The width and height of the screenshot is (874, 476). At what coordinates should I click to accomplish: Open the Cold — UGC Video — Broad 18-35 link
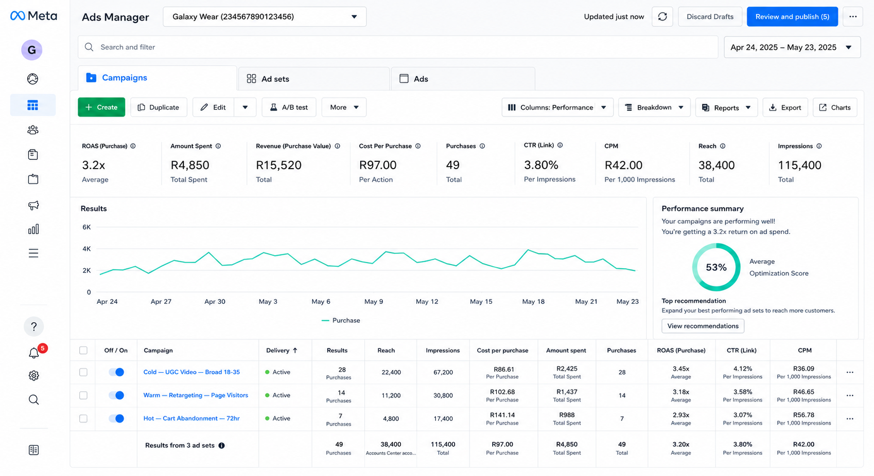click(x=191, y=372)
